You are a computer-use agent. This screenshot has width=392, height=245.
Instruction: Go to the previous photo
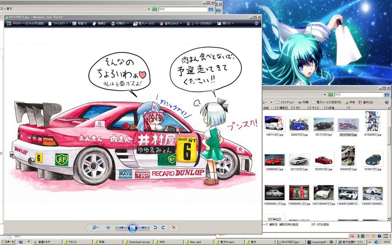[121, 227]
